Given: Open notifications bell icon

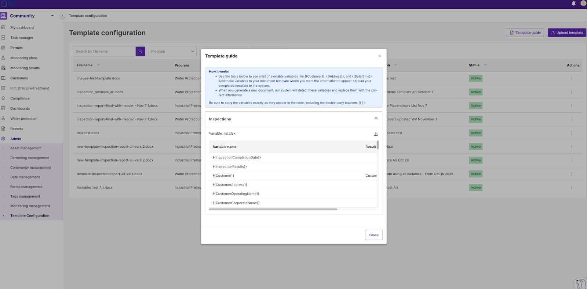Looking at the screenshot, I should (x=574, y=3).
